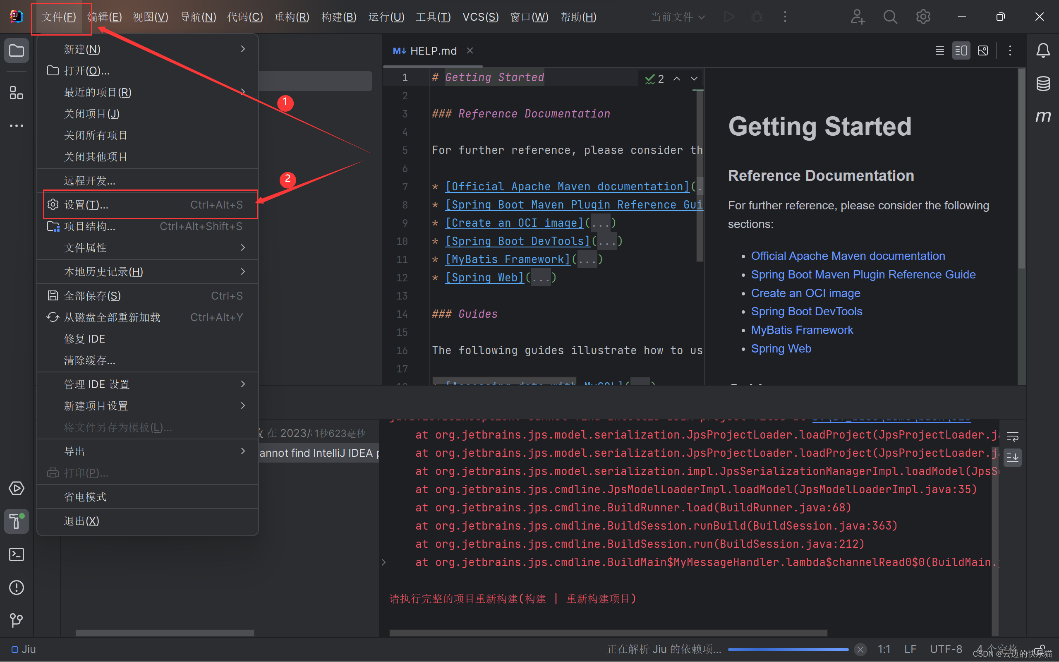This screenshot has height=662, width=1059.
Task: Open the Terminal tool window
Action: 17,554
